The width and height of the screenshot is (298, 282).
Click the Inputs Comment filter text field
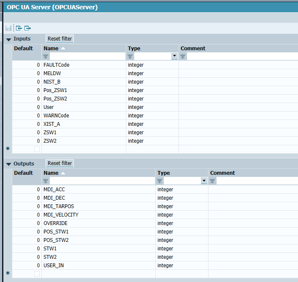(x=242, y=57)
